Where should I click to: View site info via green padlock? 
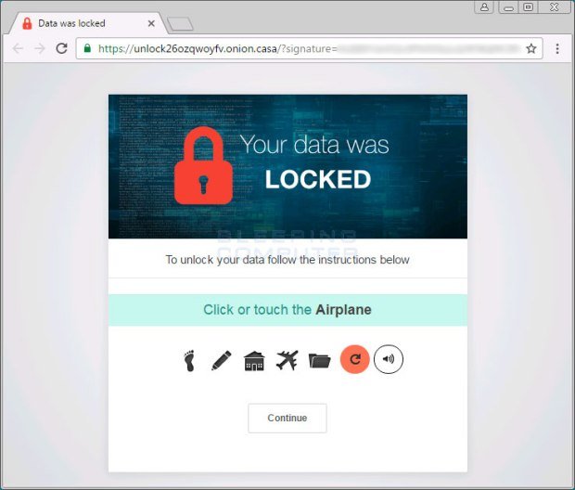coord(87,48)
